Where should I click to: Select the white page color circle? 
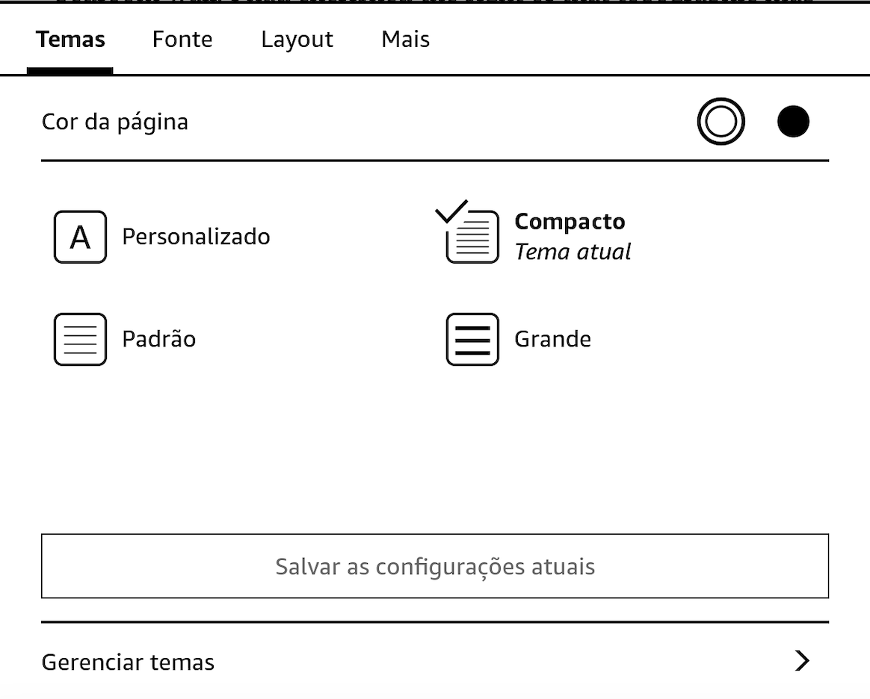pos(721,122)
